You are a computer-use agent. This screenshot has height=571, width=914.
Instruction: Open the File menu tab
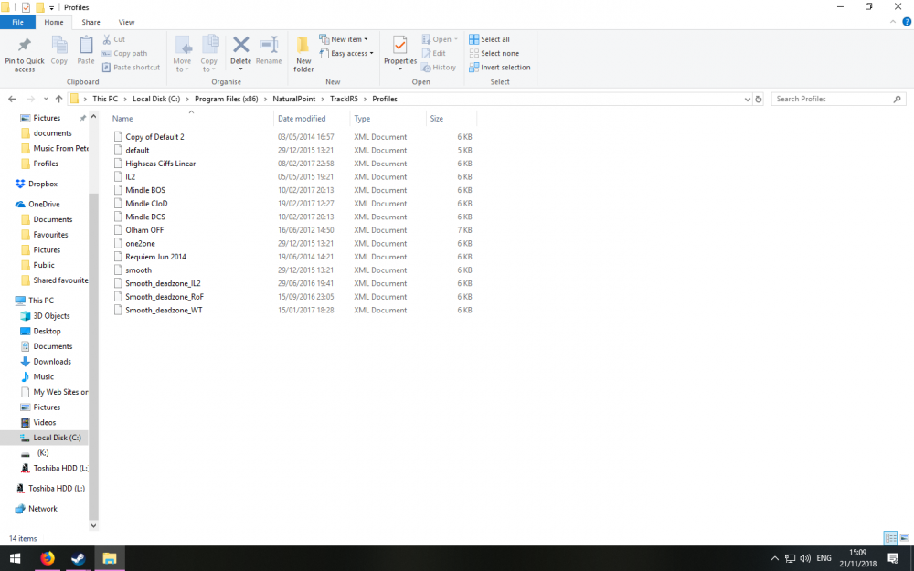point(17,22)
